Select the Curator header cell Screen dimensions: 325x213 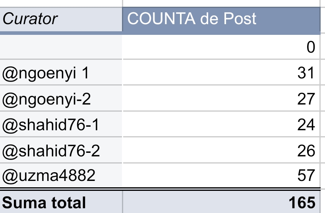tap(61, 19)
